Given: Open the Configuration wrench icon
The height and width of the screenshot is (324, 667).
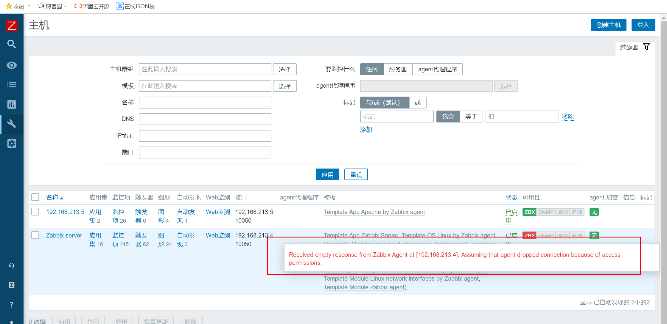Looking at the screenshot, I should tap(12, 124).
